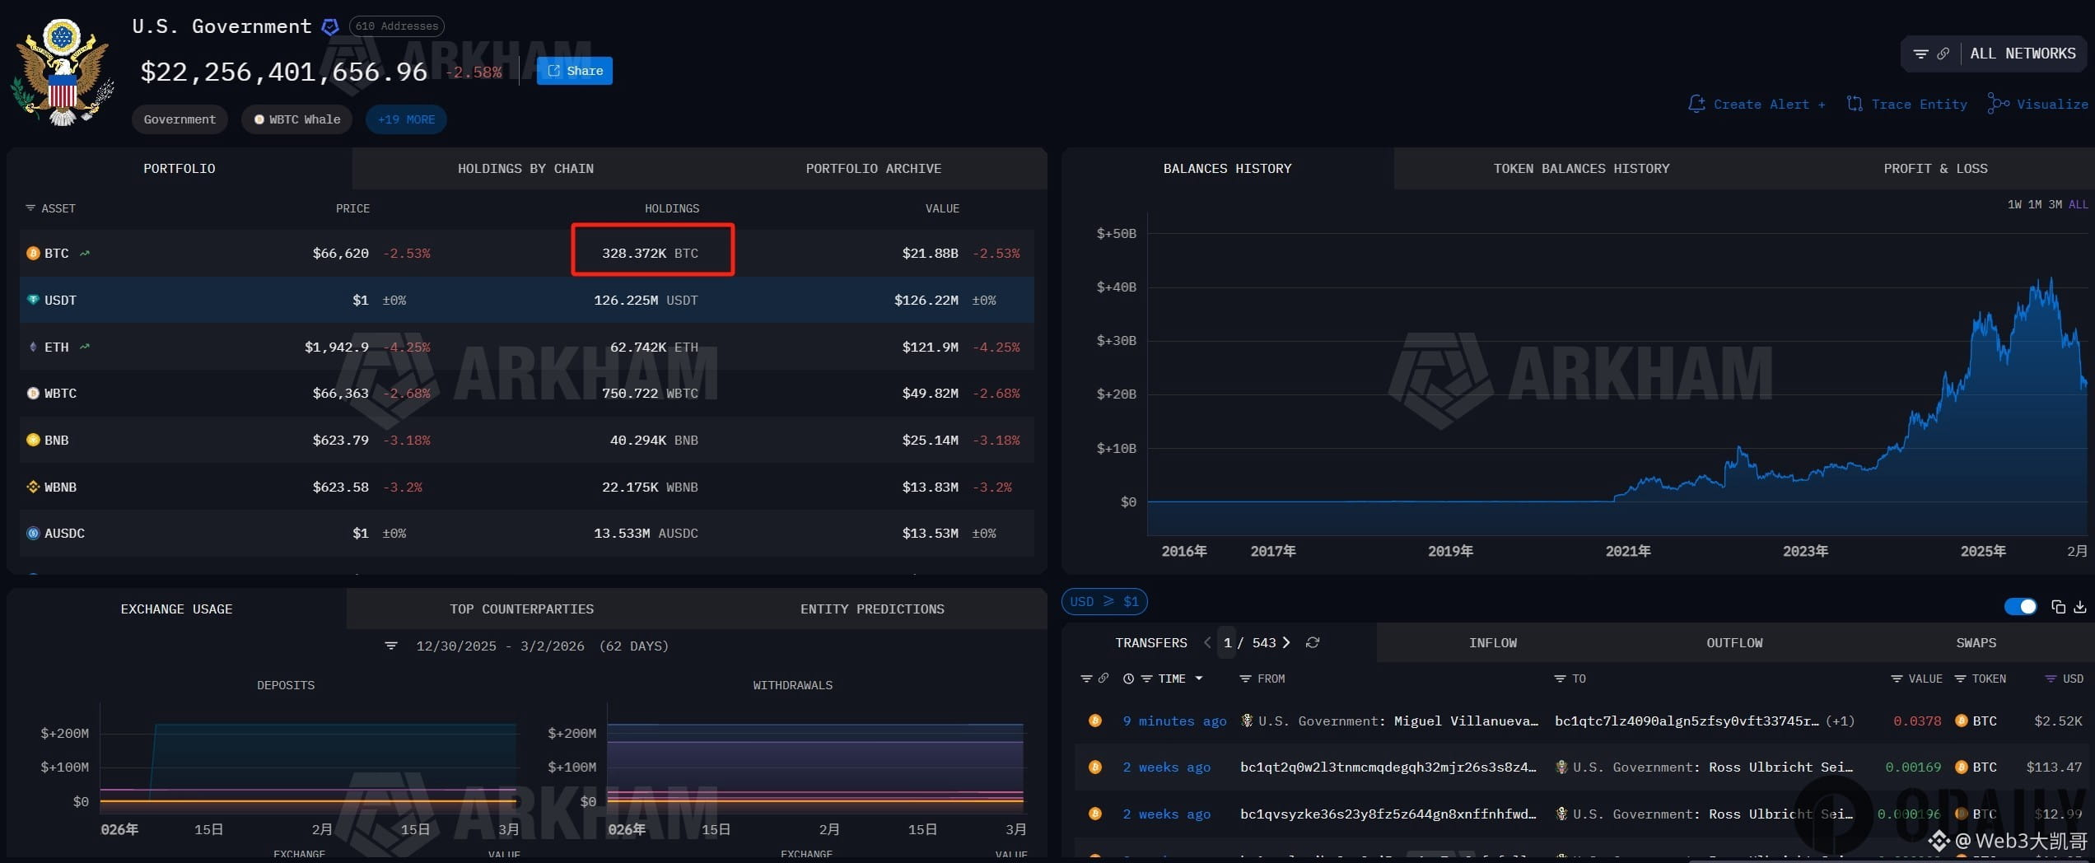Open the ALL NETWORKS selector
The width and height of the screenshot is (2095, 863).
click(2023, 54)
